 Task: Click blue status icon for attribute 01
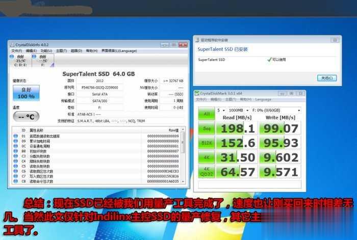click(15, 136)
